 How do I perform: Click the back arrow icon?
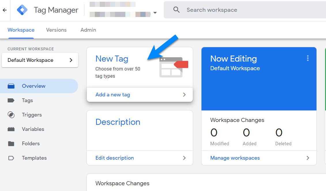[x=5, y=10]
